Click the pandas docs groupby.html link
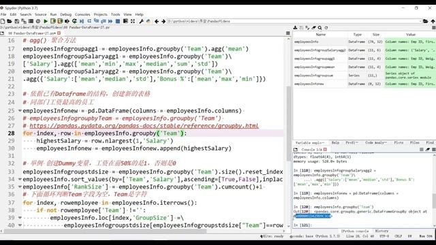The height and width of the screenshot is (245, 436). 144,126
